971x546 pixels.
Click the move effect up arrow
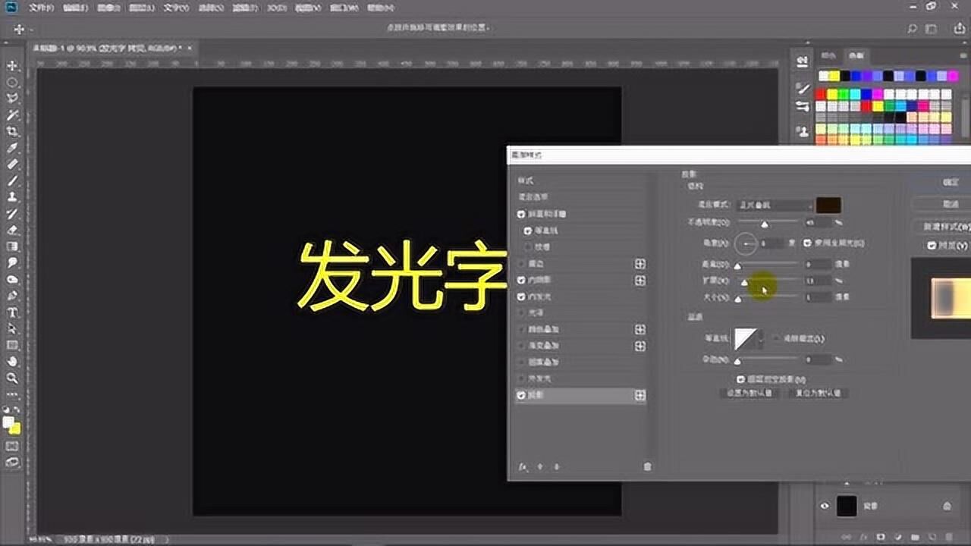540,466
